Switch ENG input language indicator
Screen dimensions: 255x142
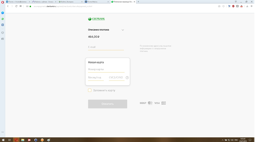point(236,140)
